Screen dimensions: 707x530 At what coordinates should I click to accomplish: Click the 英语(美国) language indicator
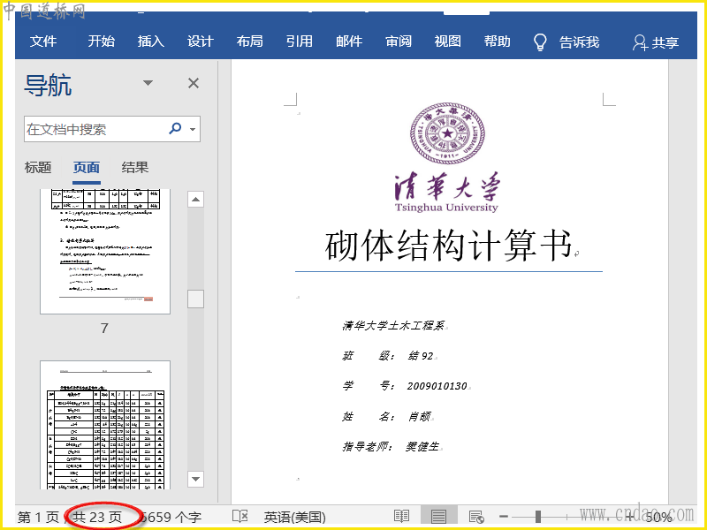coord(295,517)
